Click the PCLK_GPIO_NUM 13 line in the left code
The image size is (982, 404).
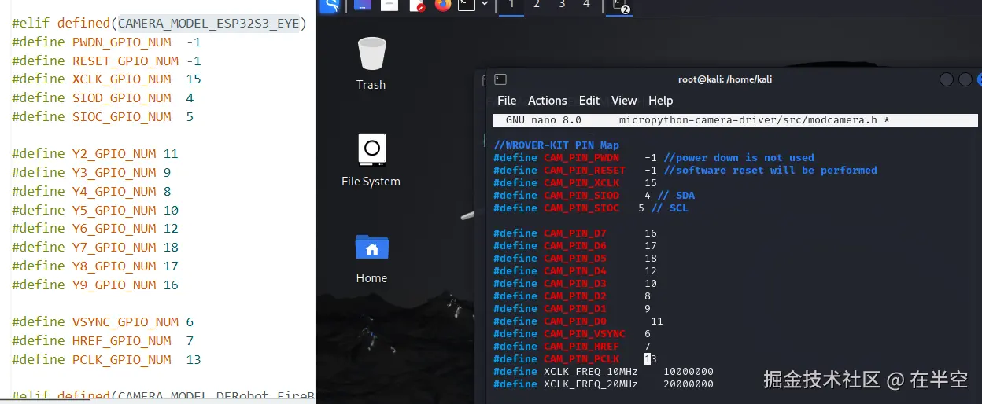click(x=106, y=360)
